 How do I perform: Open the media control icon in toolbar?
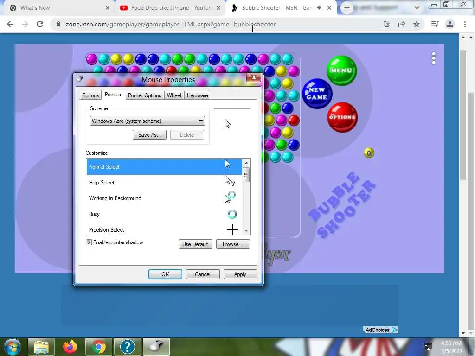[435, 24]
